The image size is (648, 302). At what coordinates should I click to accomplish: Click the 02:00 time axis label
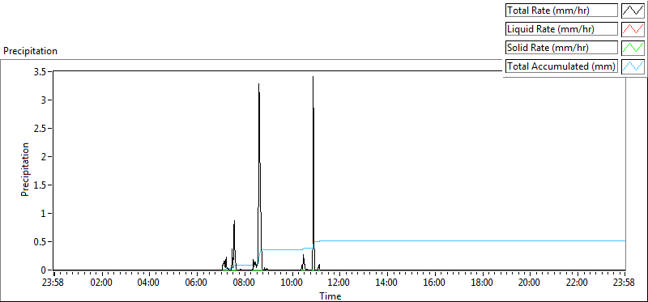(101, 283)
